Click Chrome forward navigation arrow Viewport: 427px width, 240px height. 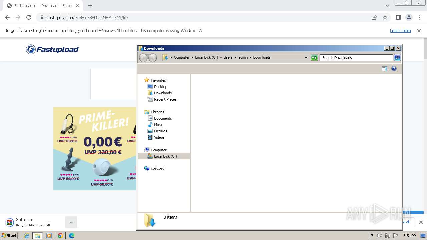[18, 17]
